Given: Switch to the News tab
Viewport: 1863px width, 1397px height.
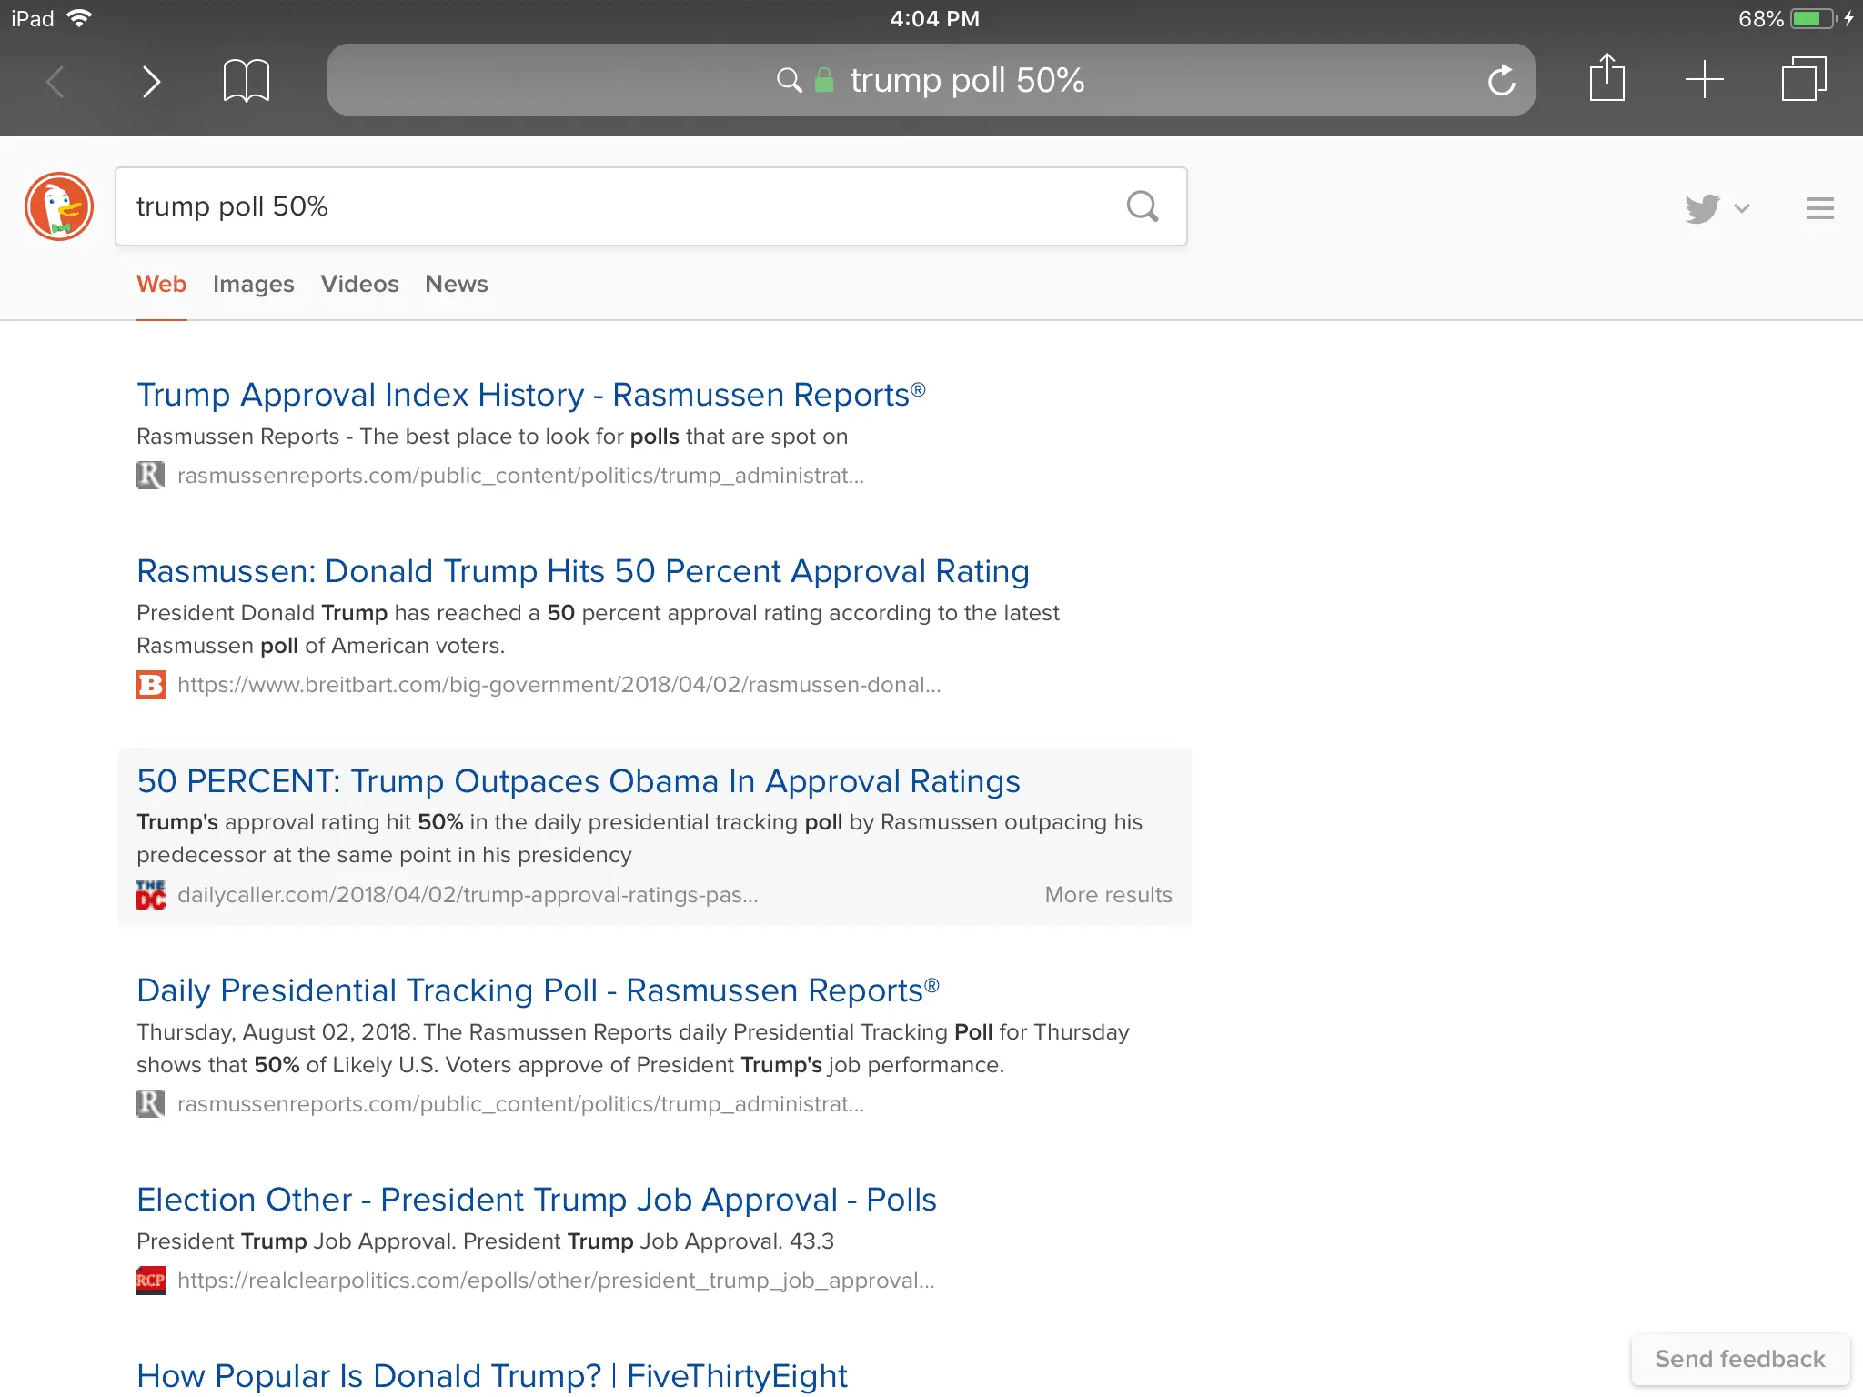Looking at the screenshot, I should tap(456, 284).
